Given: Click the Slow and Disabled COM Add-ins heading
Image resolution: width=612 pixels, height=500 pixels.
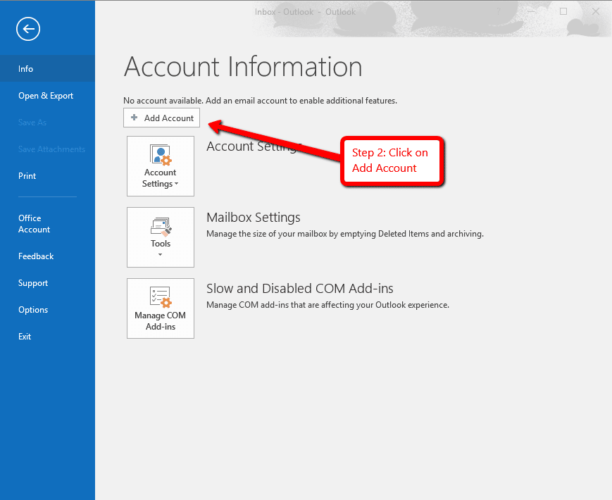Looking at the screenshot, I should point(300,289).
